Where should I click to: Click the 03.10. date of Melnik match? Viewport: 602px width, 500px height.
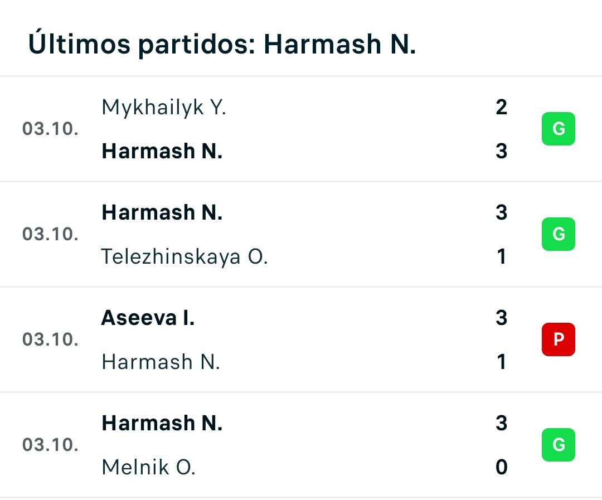click(x=50, y=445)
